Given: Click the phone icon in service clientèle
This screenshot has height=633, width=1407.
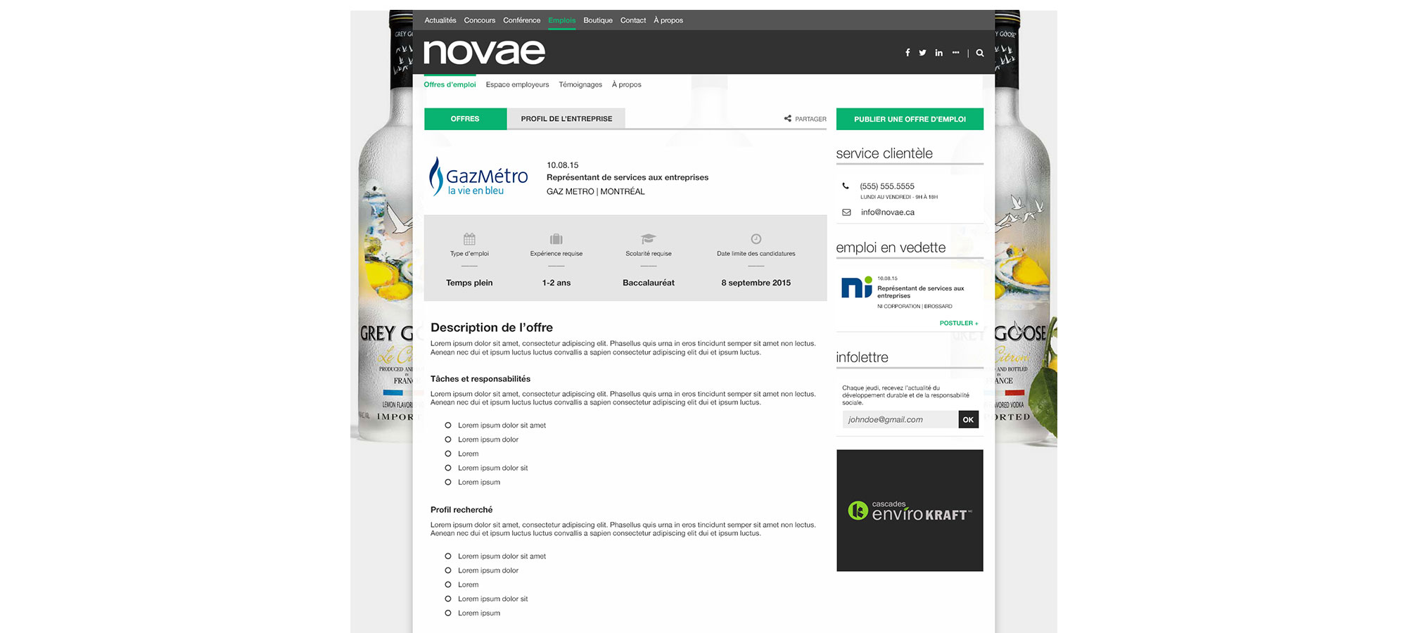Looking at the screenshot, I should pos(846,186).
